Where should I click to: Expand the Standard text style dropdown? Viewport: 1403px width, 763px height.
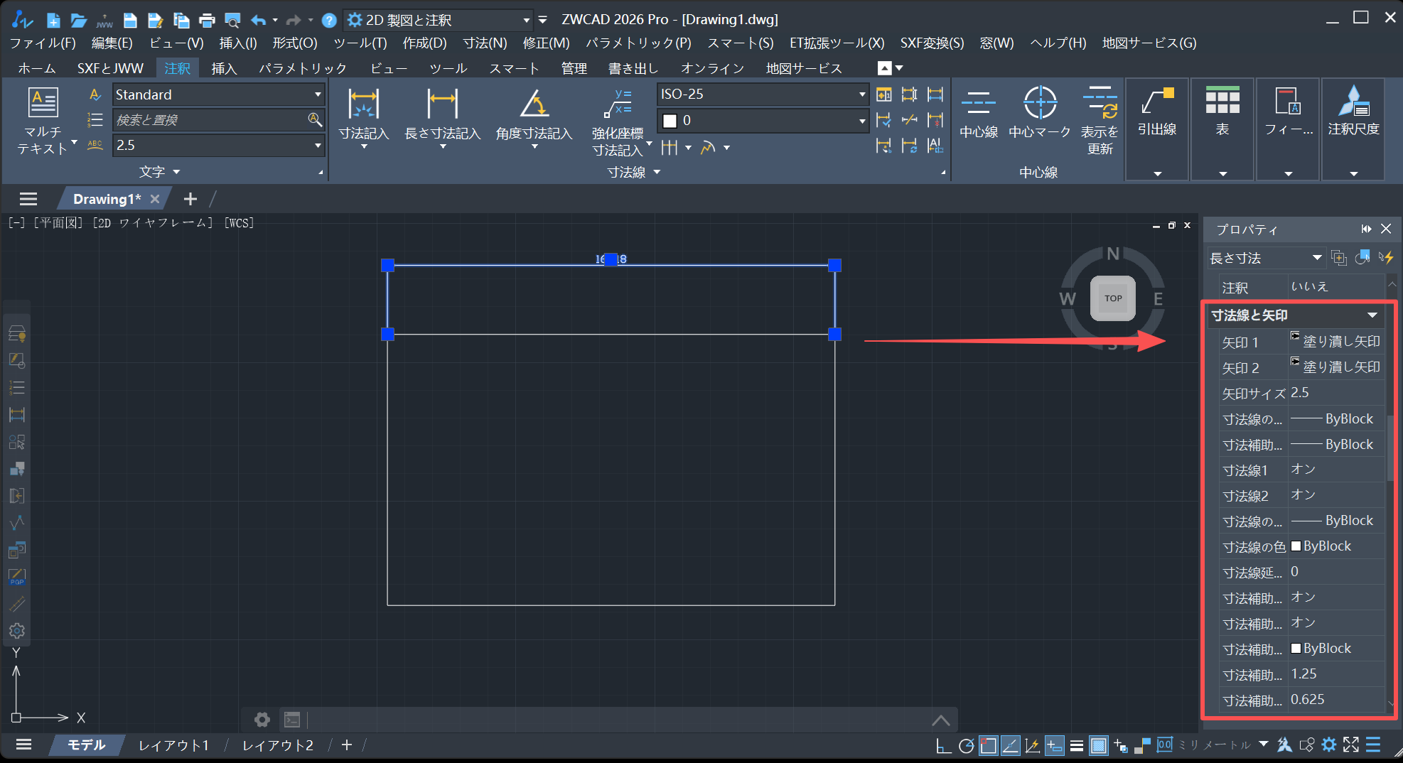[x=317, y=94]
